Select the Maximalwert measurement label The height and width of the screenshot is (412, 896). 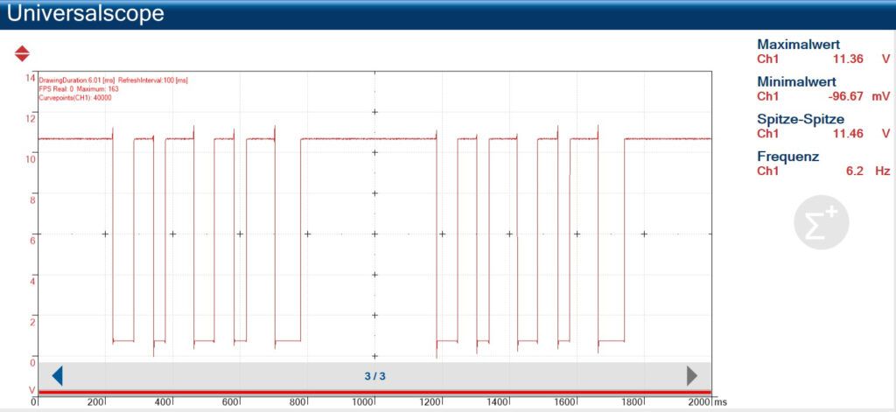coord(796,45)
